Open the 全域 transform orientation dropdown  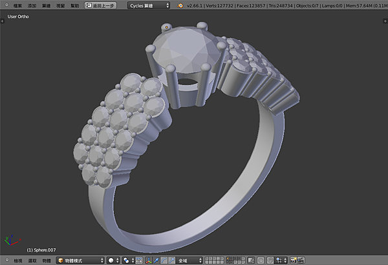tap(189, 260)
